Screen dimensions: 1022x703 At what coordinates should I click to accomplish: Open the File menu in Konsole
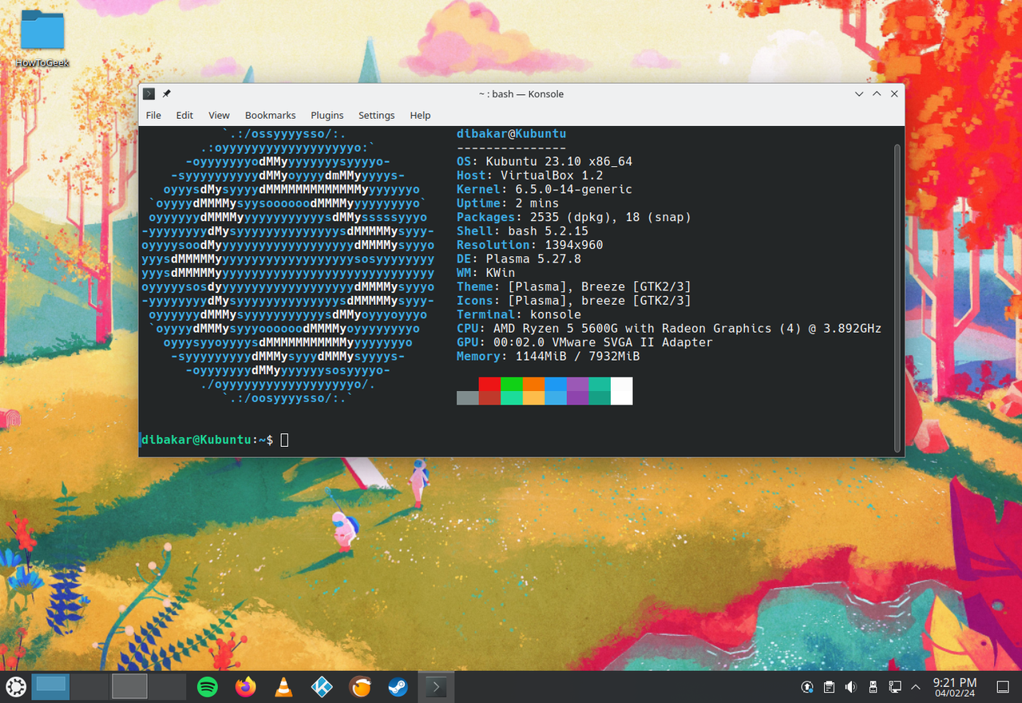[x=153, y=115]
